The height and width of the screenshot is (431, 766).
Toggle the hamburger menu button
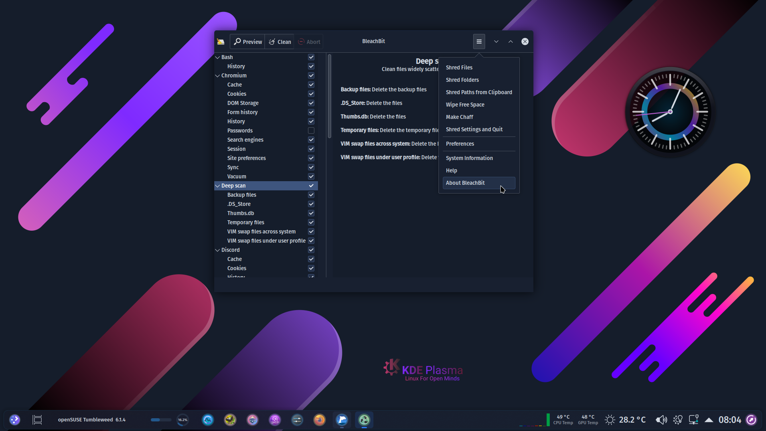click(479, 42)
